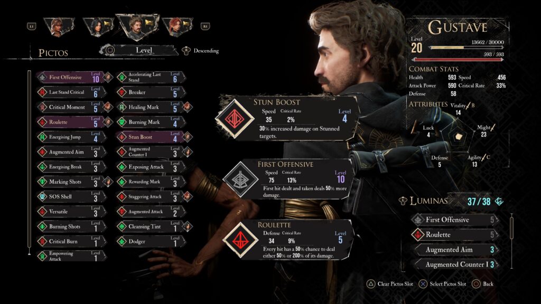
Task: Pick the SOS Shell pictos entry
Action: [x=72, y=197]
